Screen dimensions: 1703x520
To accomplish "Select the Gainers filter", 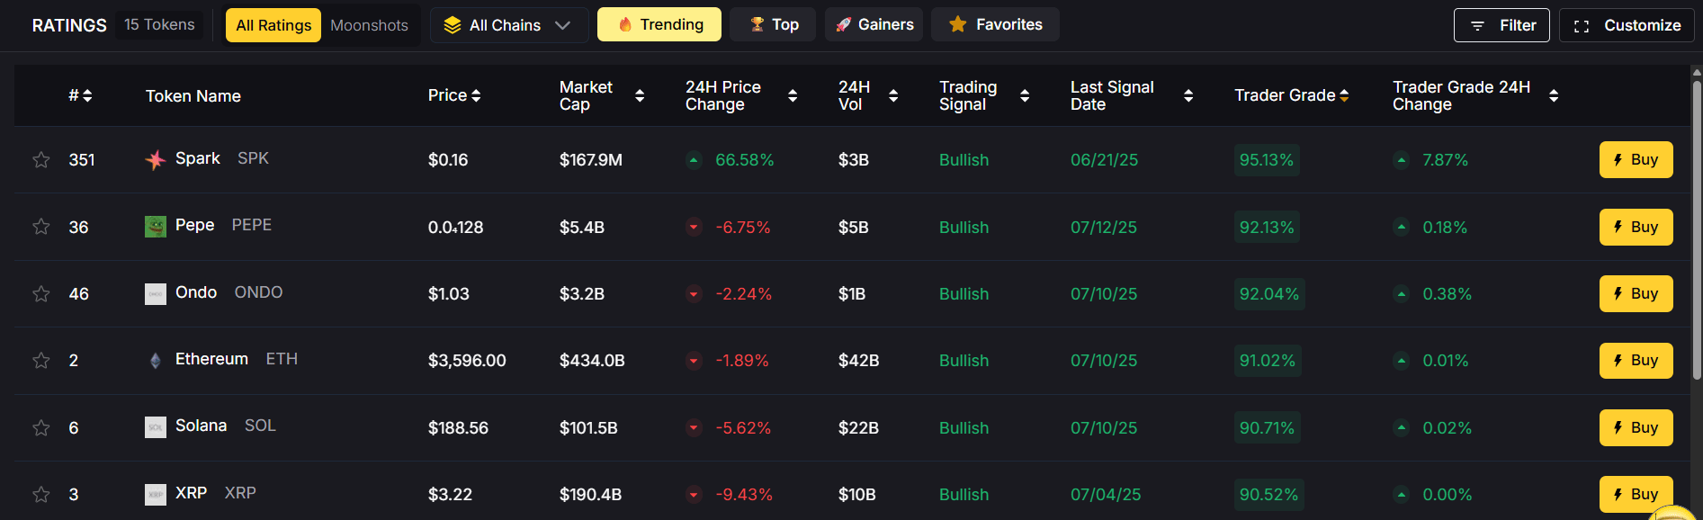I will point(874,24).
